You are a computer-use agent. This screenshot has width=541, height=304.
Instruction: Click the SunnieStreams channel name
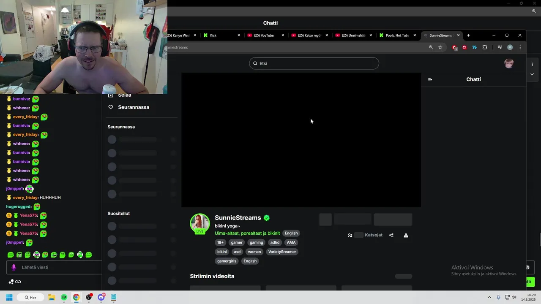pos(238,218)
